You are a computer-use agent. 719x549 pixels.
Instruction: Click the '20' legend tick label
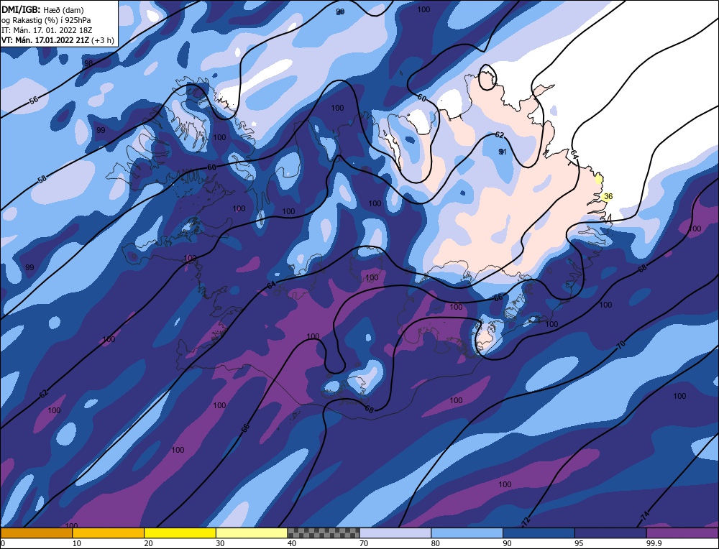pos(148,543)
